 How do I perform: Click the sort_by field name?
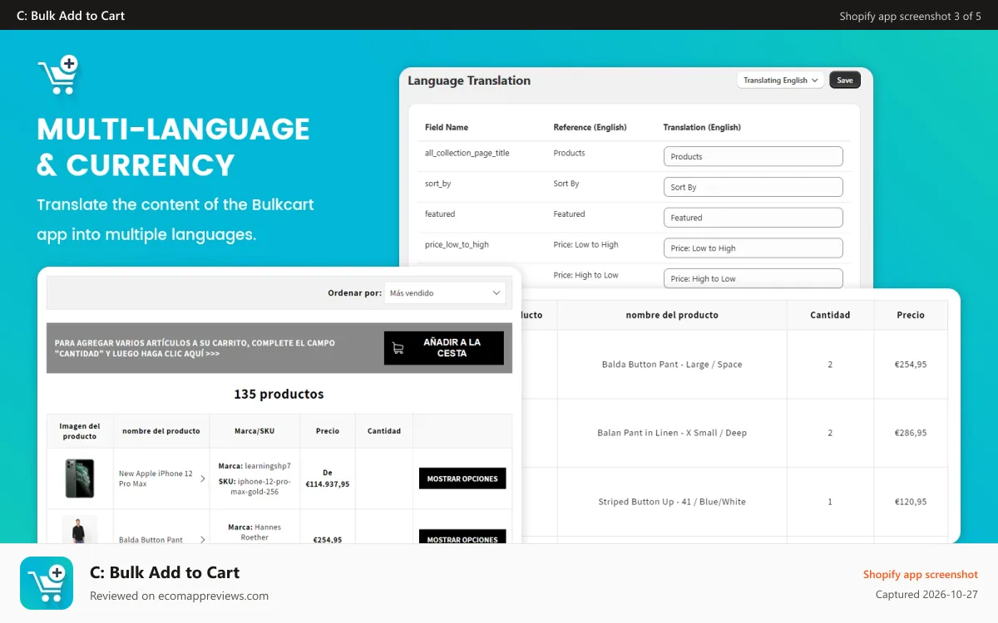(x=438, y=184)
